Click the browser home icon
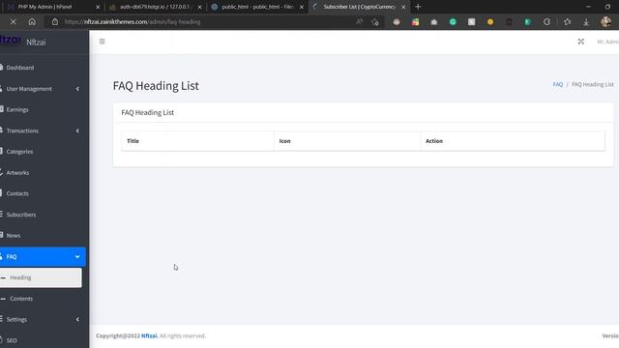 pos(32,22)
